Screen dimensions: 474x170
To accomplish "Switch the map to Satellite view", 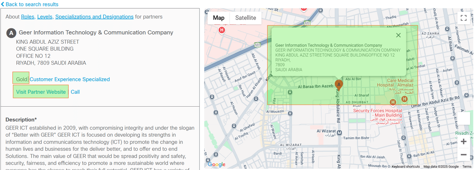I will (x=246, y=18).
